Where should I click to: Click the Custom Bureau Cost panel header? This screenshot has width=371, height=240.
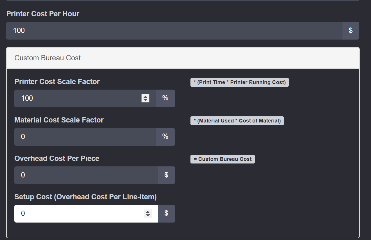[183, 58]
